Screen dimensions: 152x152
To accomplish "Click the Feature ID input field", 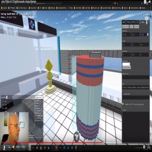I will pyautogui.click(x=136, y=77).
